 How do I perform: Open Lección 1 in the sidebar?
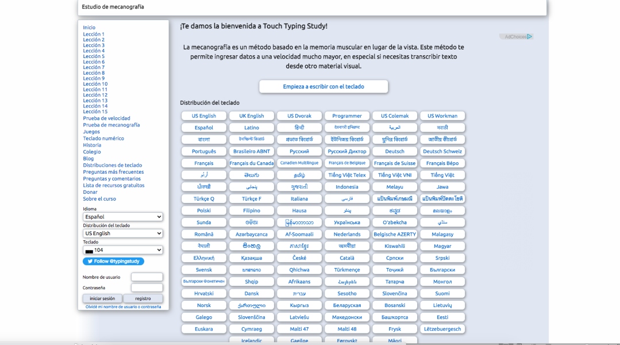[x=94, y=34]
